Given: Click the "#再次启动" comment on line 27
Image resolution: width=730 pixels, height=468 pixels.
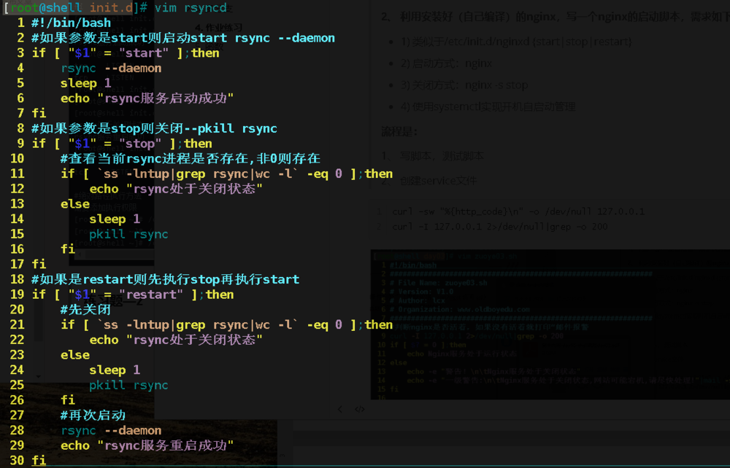Looking at the screenshot, I should click(93, 415).
